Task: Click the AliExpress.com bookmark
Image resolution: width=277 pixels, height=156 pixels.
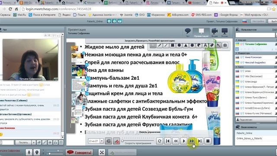Action: tap(178, 15)
